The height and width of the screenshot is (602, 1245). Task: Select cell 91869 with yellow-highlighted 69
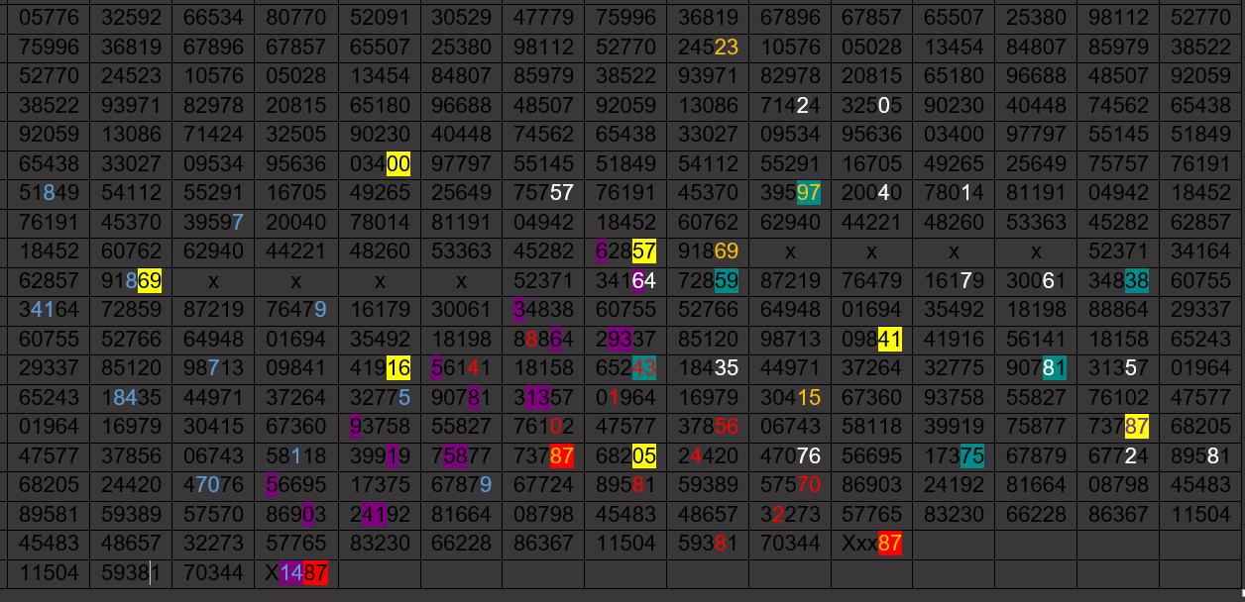131,281
